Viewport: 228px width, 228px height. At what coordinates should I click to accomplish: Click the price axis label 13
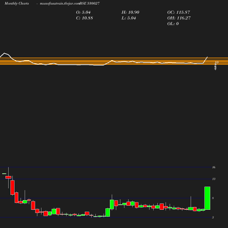(214, 179)
